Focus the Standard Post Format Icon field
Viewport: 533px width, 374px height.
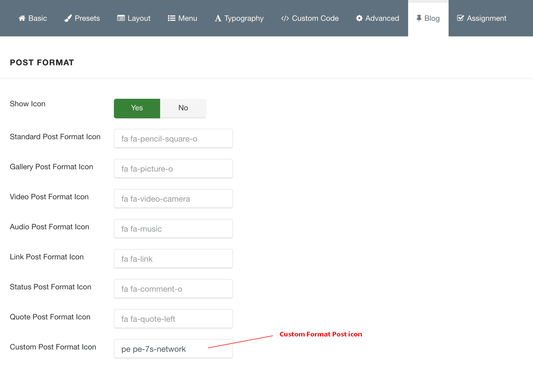173,139
